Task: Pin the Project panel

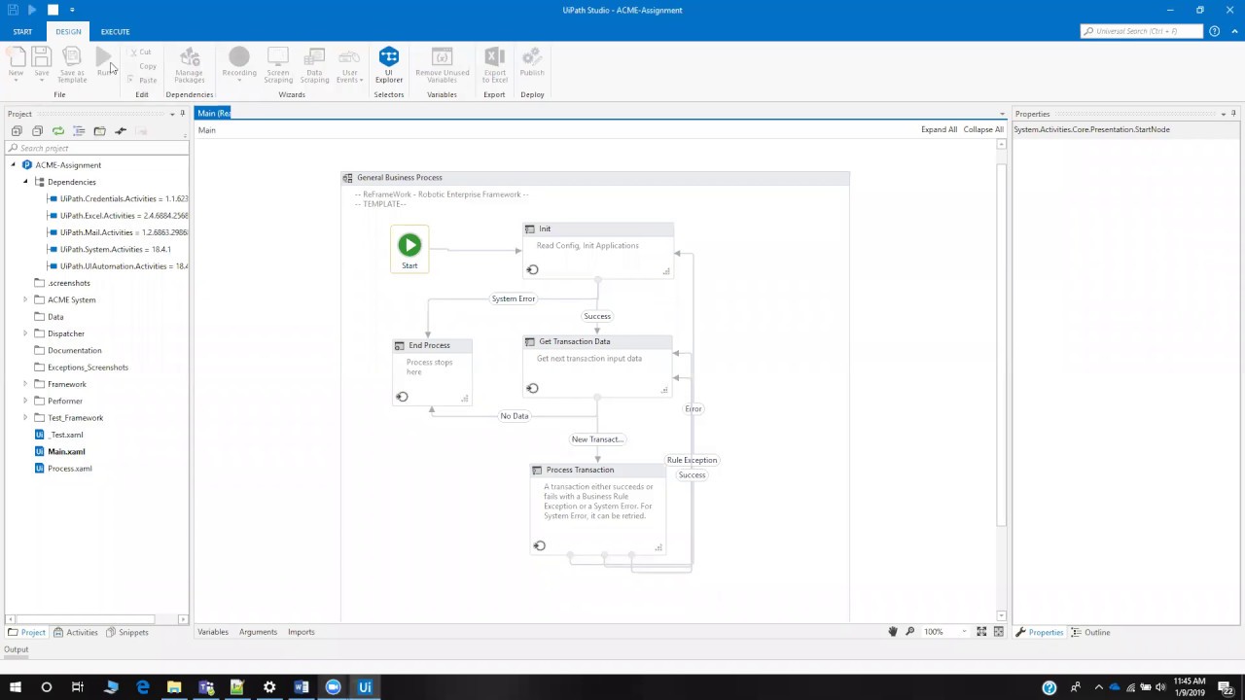Action: click(x=182, y=114)
